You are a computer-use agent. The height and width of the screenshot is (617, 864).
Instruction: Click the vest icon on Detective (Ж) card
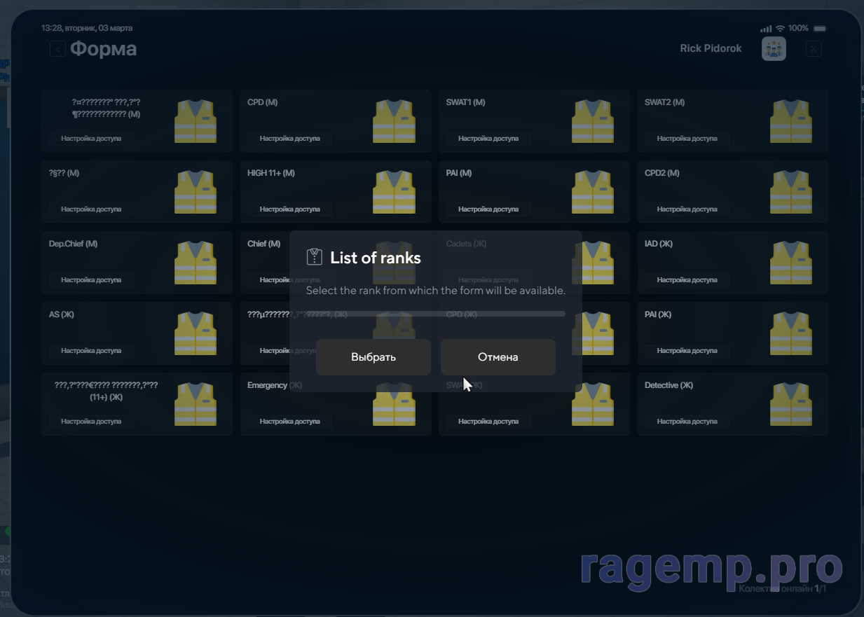[x=791, y=404]
